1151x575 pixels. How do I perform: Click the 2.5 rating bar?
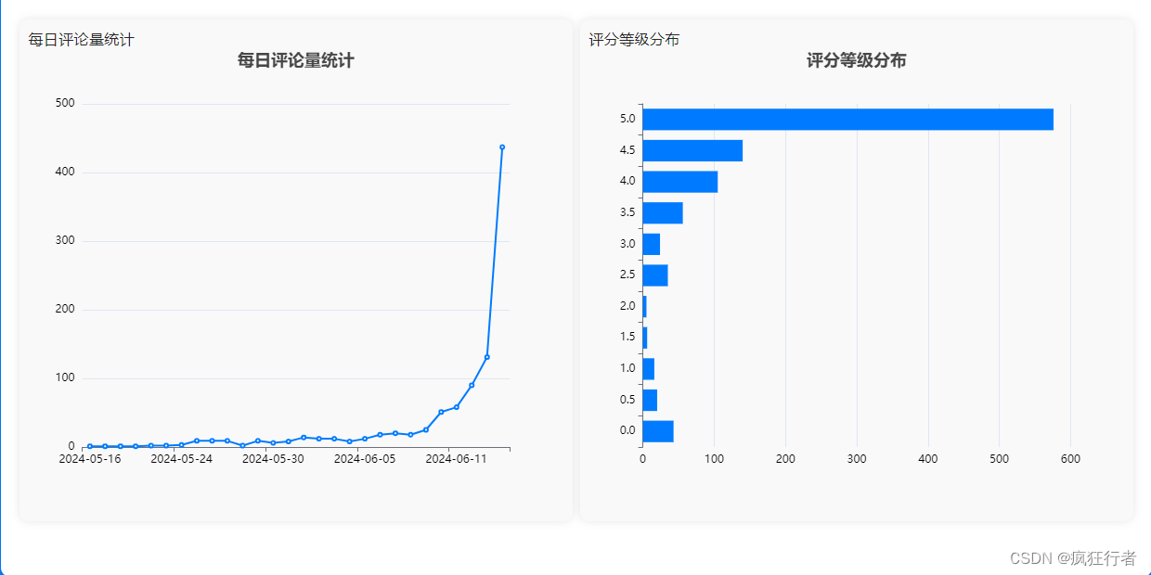pos(656,274)
